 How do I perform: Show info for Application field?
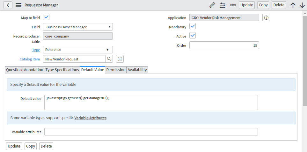pyautogui.click(x=266, y=18)
